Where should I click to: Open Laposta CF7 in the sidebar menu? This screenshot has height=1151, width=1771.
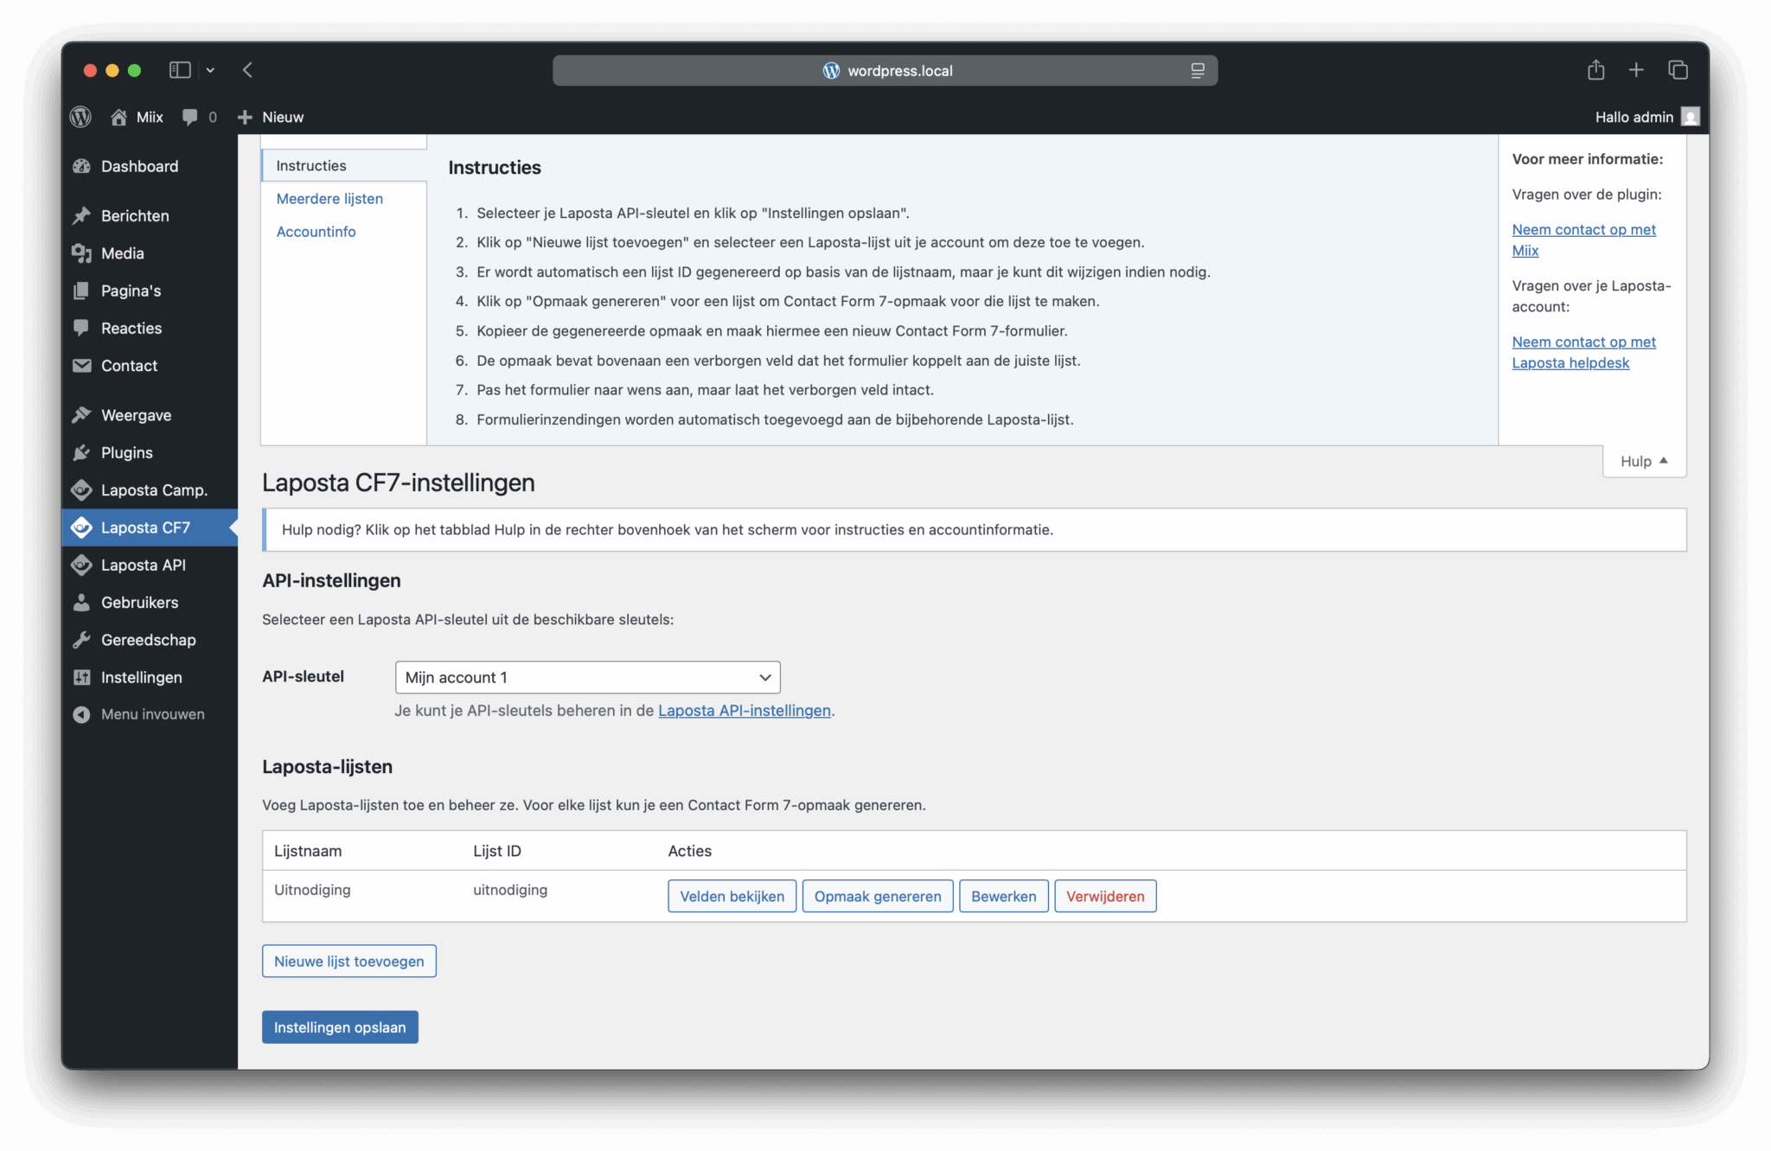coord(150,528)
